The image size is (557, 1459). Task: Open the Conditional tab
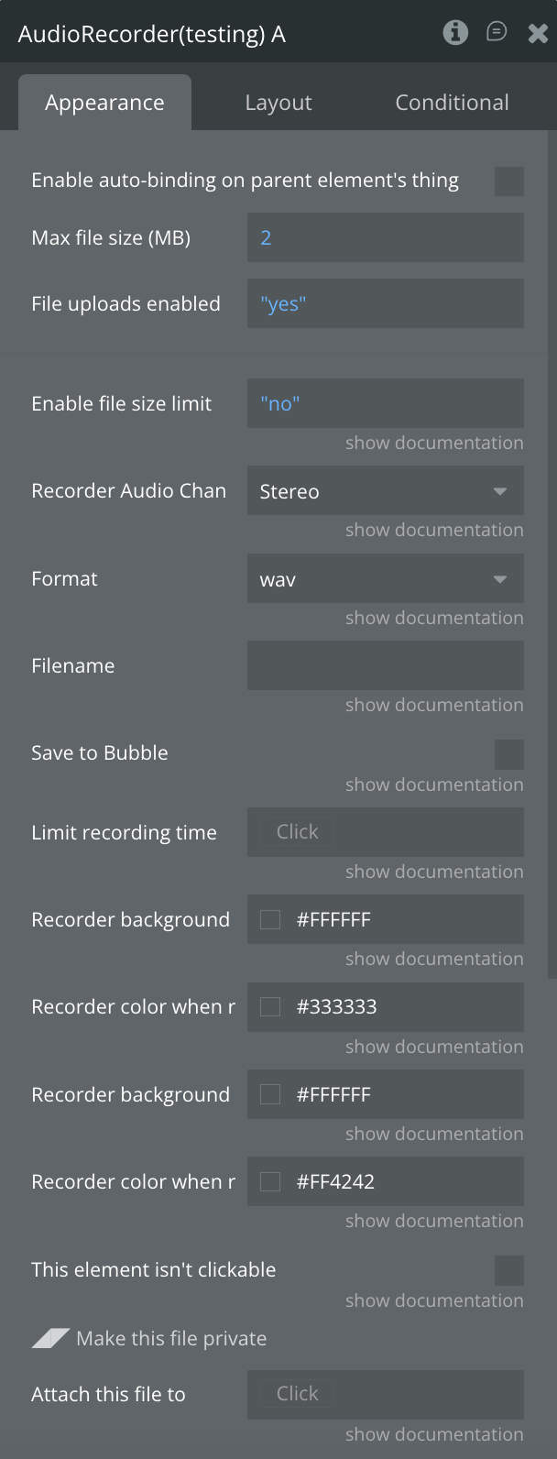(452, 103)
